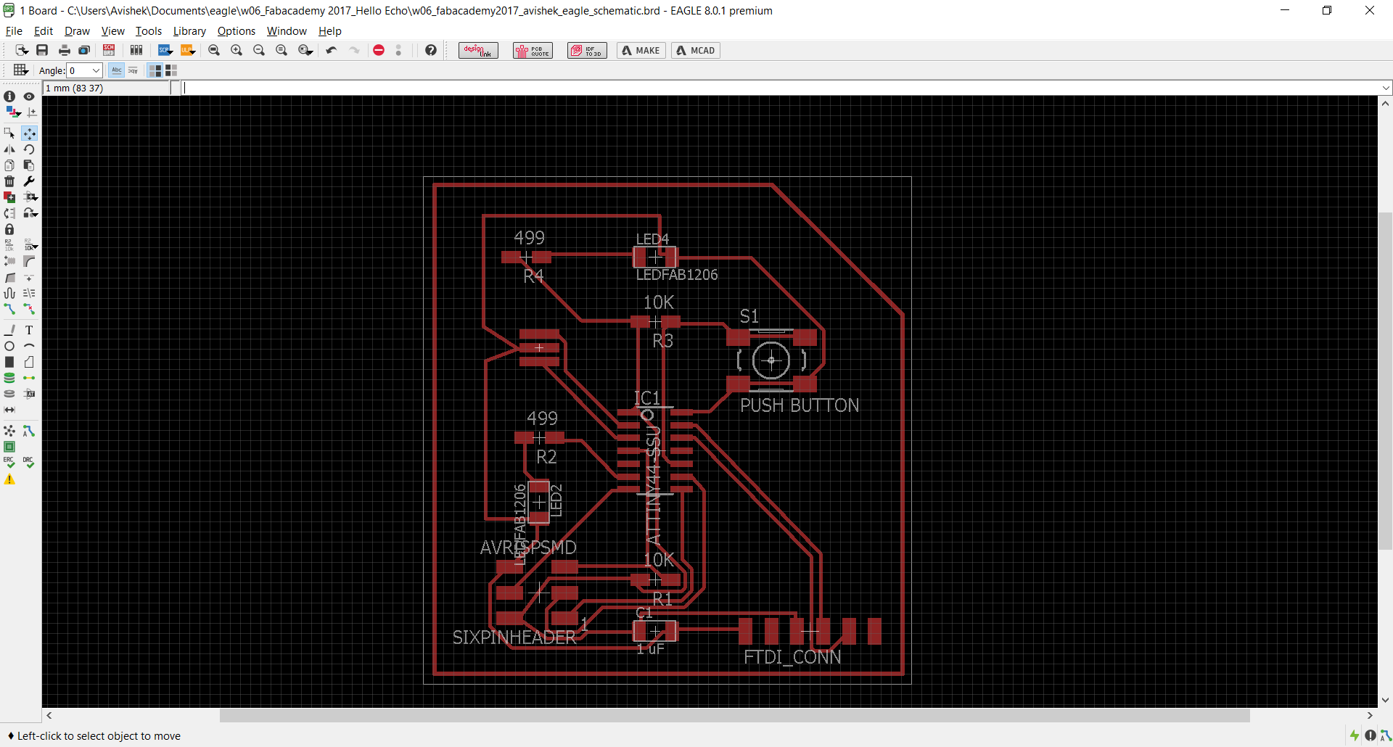Open the View menu
The height and width of the screenshot is (747, 1393).
112,30
